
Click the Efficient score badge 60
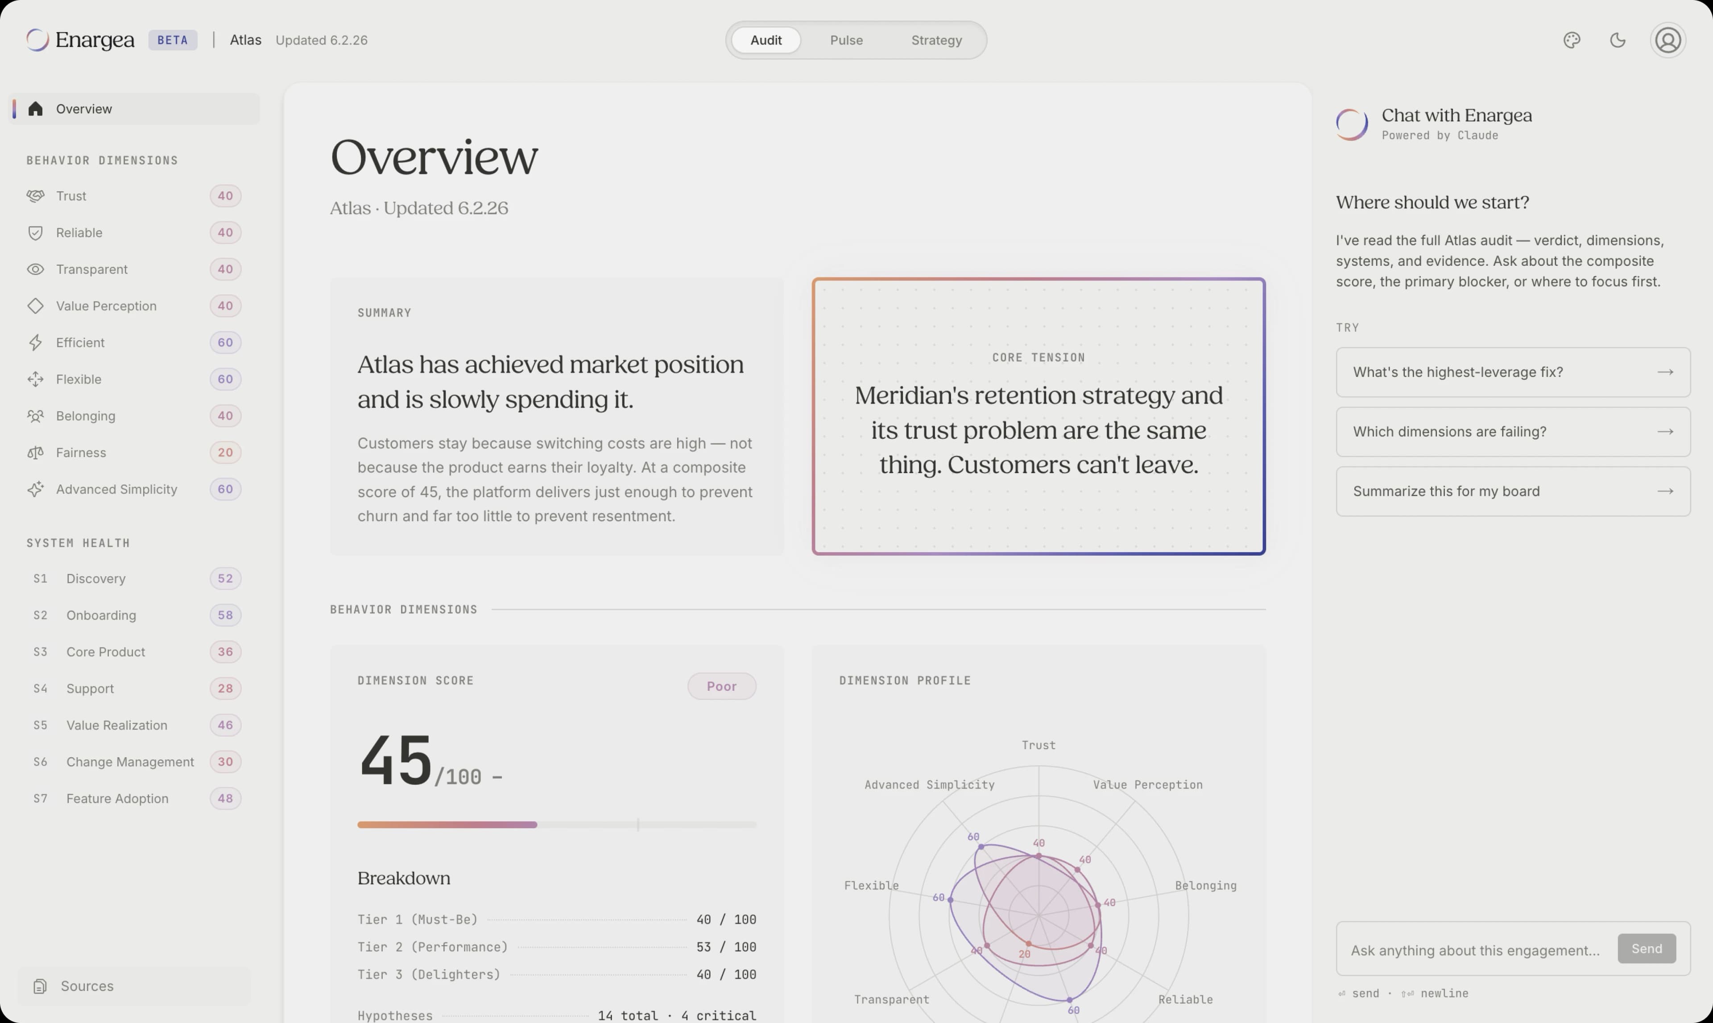pyautogui.click(x=226, y=342)
